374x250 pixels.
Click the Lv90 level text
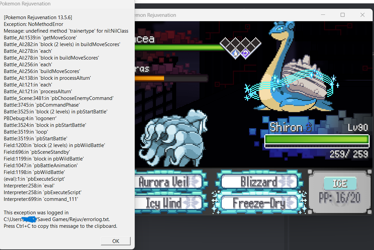pos(357,128)
